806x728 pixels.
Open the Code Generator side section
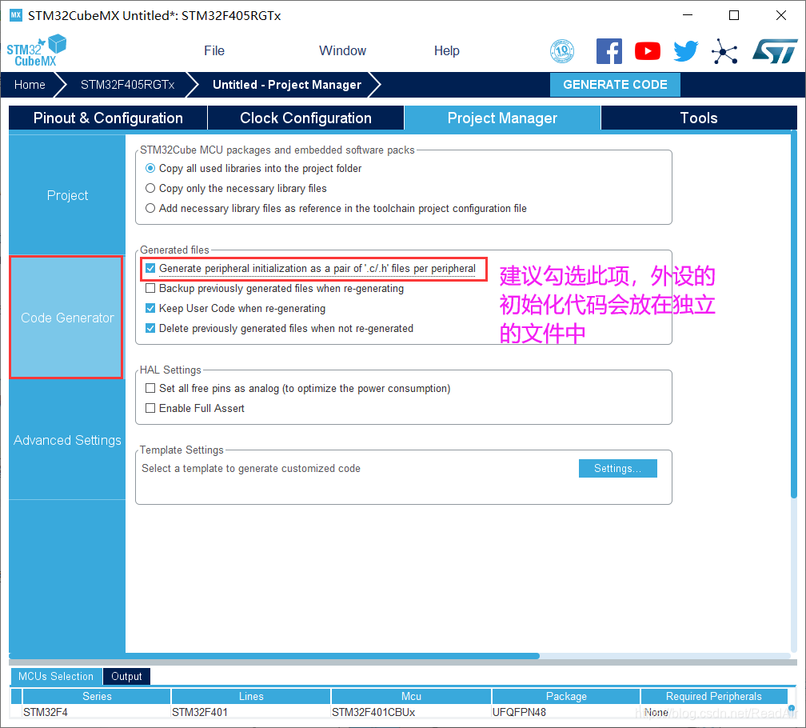pyautogui.click(x=67, y=318)
